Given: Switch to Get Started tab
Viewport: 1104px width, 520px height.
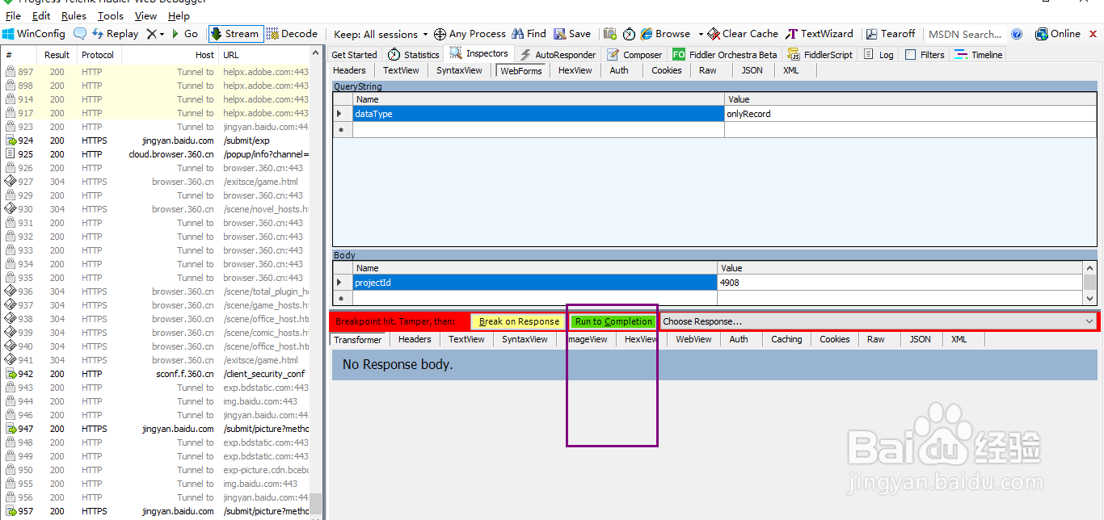Looking at the screenshot, I should click(x=354, y=55).
